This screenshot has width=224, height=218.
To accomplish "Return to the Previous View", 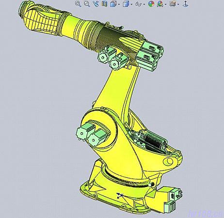I will pos(96,4).
